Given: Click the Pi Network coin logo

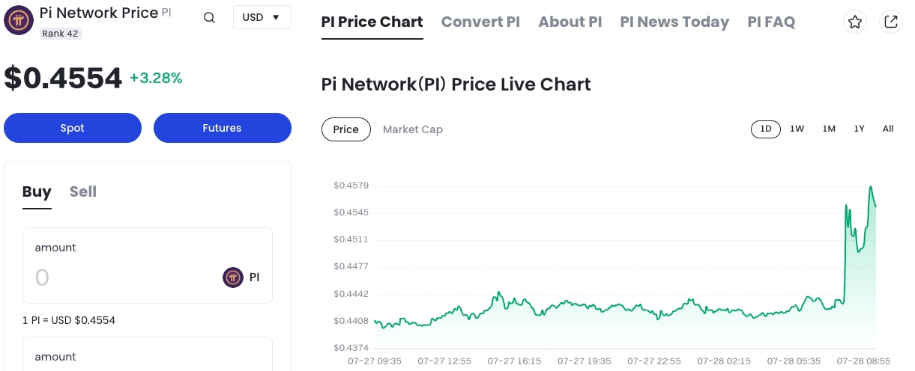Looking at the screenshot, I should point(19,21).
